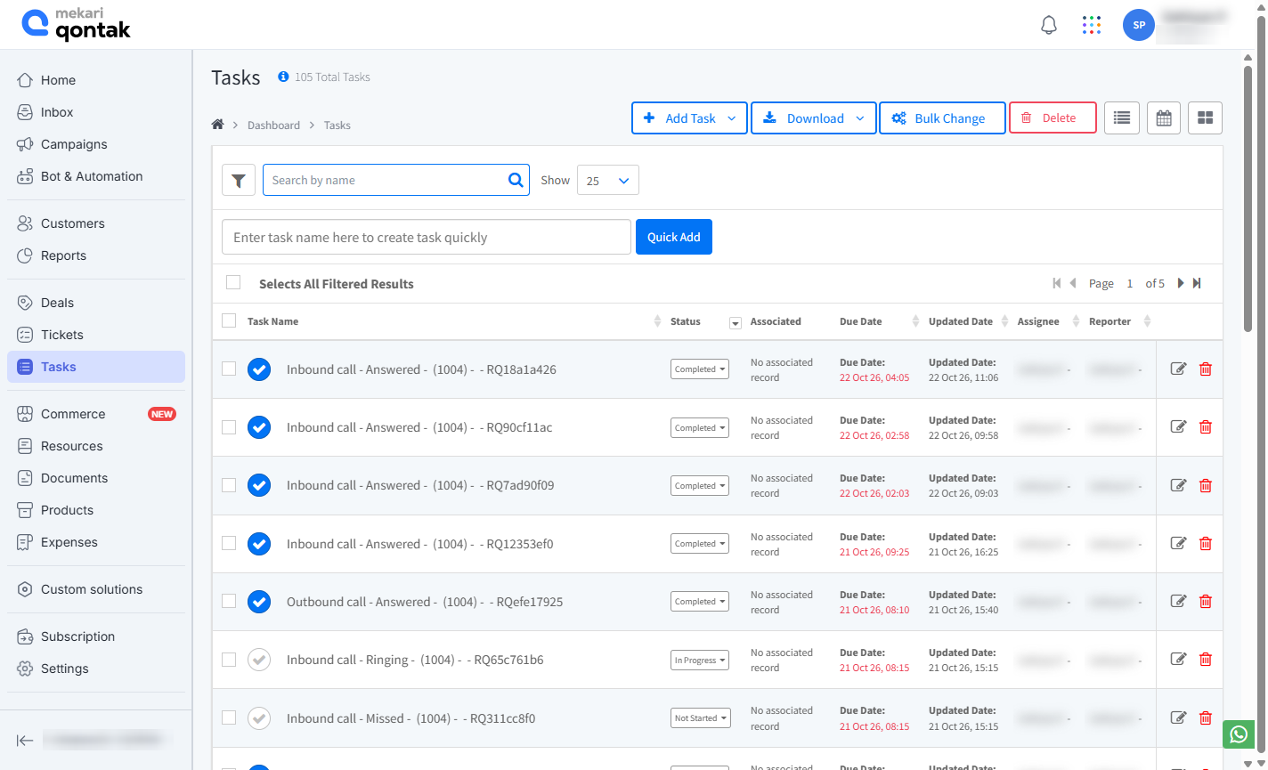Click the red Delete button
The width and height of the screenshot is (1268, 770).
1053,118
